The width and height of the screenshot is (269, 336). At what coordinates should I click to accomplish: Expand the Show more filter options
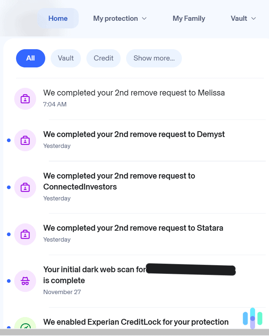(x=154, y=58)
